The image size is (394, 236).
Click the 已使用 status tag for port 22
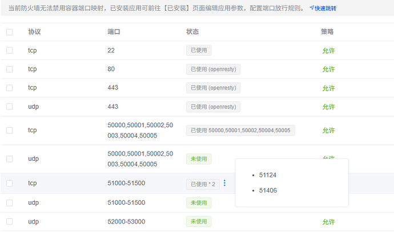click(x=199, y=50)
